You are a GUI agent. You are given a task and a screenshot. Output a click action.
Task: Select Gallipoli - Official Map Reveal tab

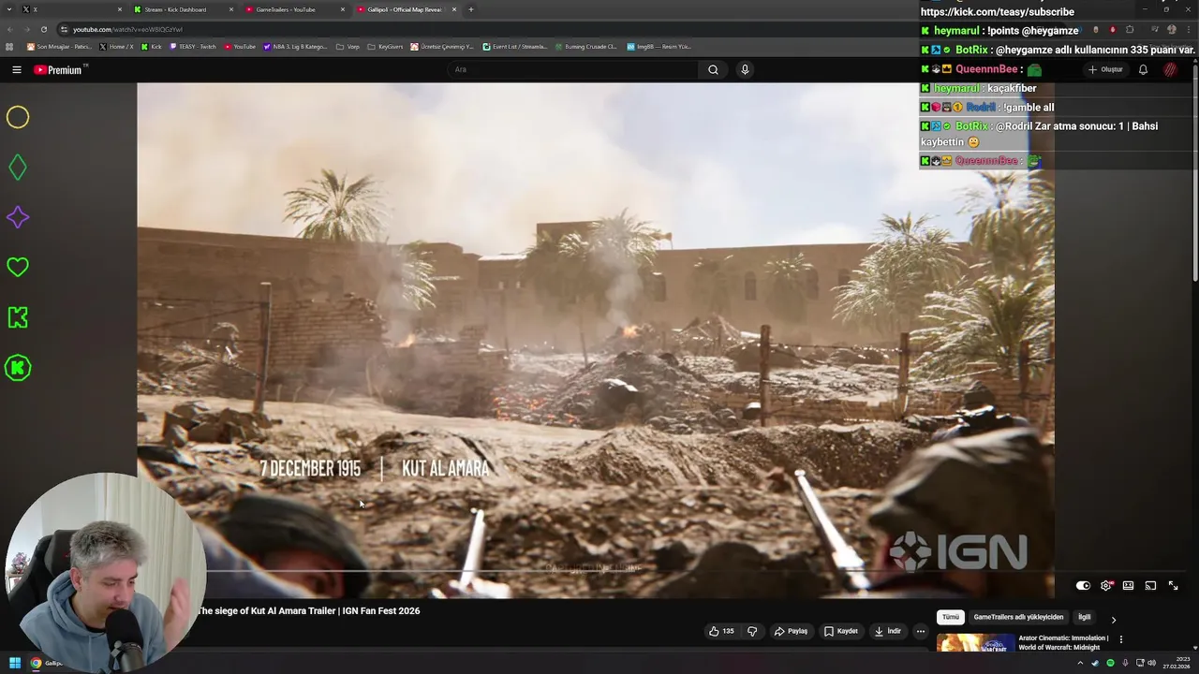(405, 9)
